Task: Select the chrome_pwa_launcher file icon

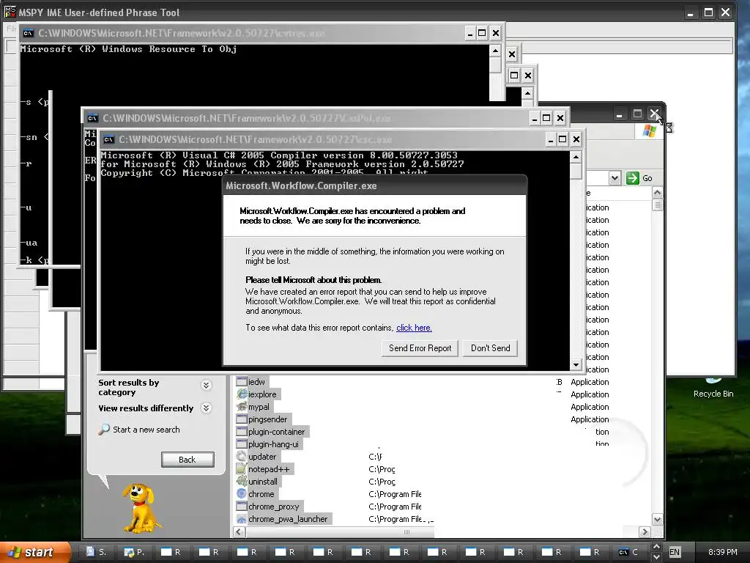Action: (x=242, y=518)
